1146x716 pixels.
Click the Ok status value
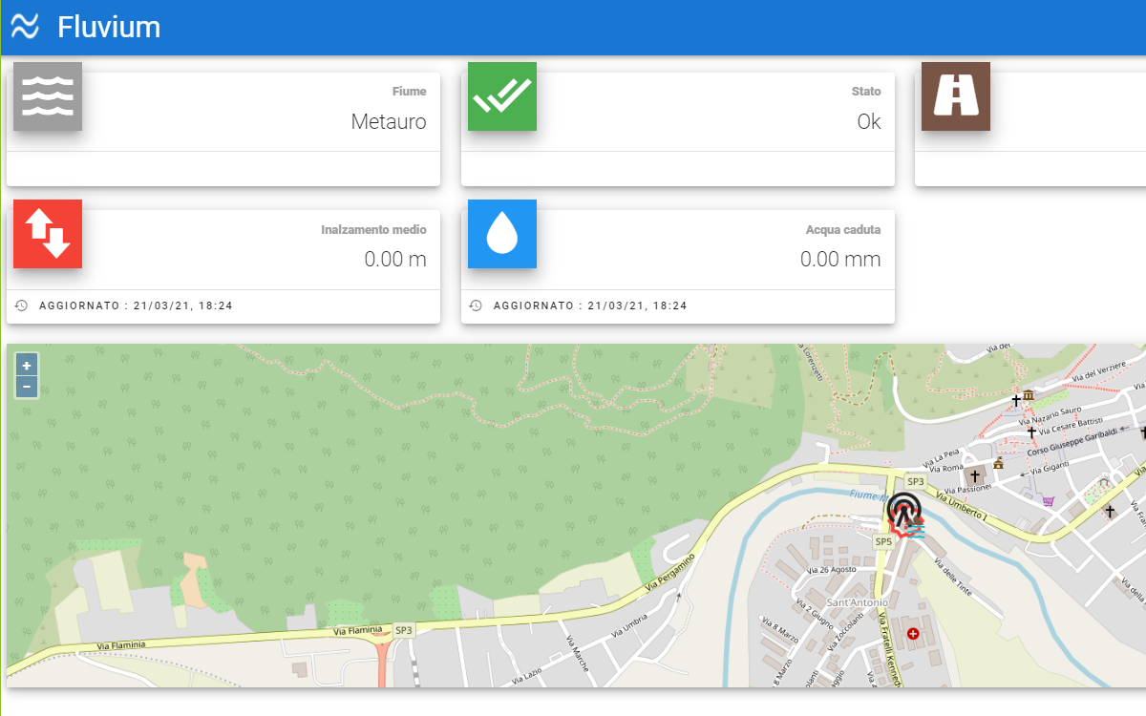point(868,122)
